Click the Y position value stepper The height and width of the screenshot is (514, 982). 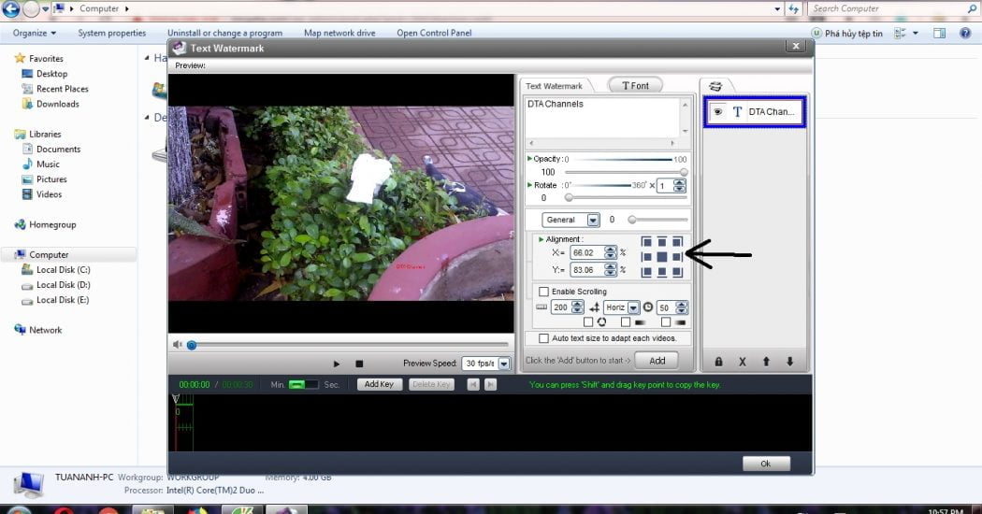tap(611, 270)
